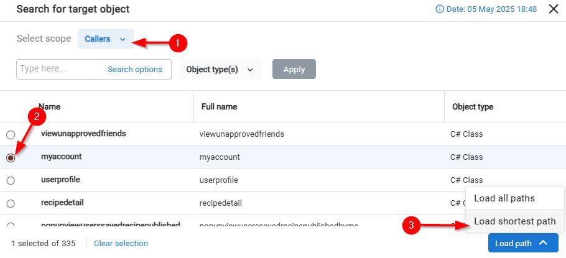Image resolution: width=566 pixels, height=258 pixels.
Task: Select the recipedetail radio button
Action: click(11, 203)
